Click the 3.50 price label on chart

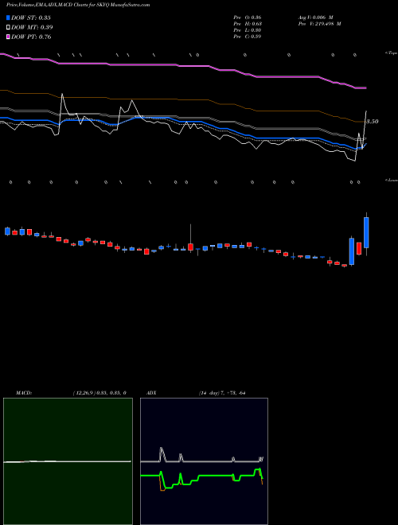point(373,122)
